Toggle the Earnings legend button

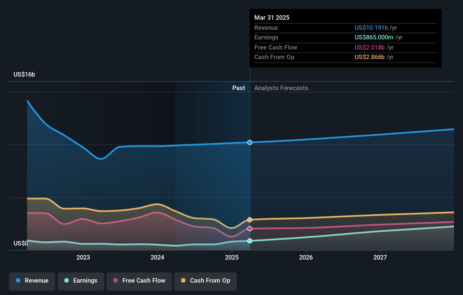point(81,281)
